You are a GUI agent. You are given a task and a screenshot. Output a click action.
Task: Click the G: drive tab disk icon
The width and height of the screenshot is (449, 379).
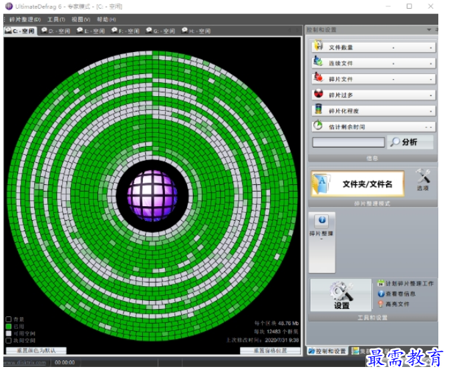click(149, 30)
